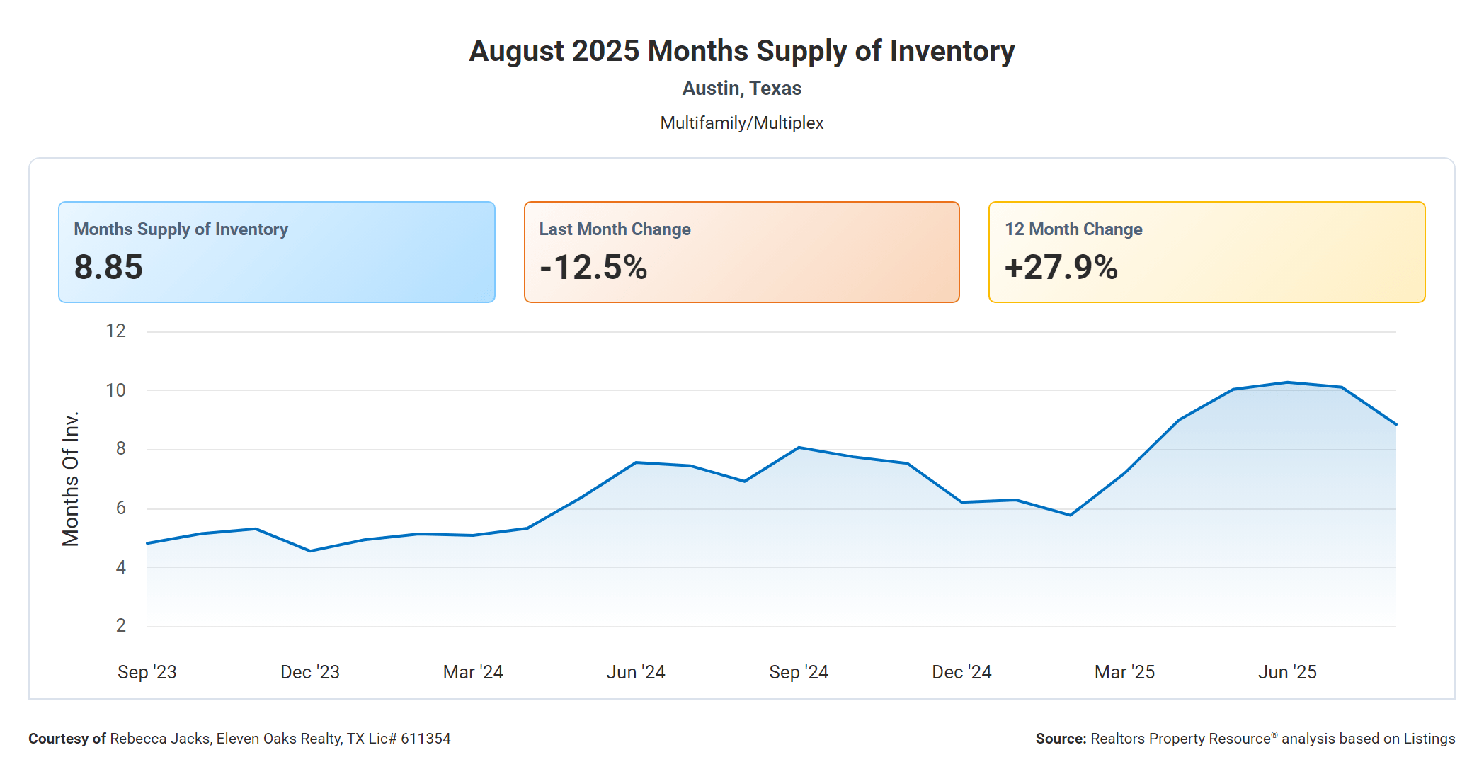
Task: Click the Rebecca Jacks courtesy credit text
Action: (239, 739)
